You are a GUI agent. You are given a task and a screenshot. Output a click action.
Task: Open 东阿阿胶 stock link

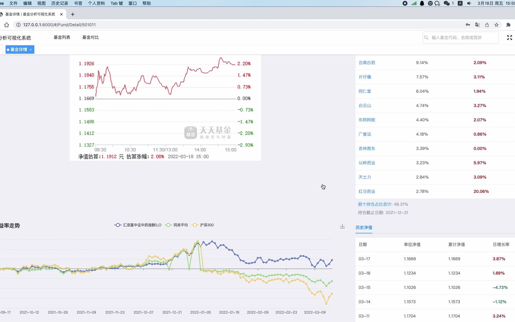point(367,120)
